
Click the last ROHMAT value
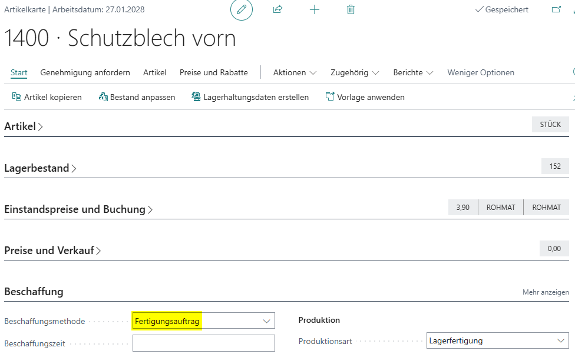546,208
